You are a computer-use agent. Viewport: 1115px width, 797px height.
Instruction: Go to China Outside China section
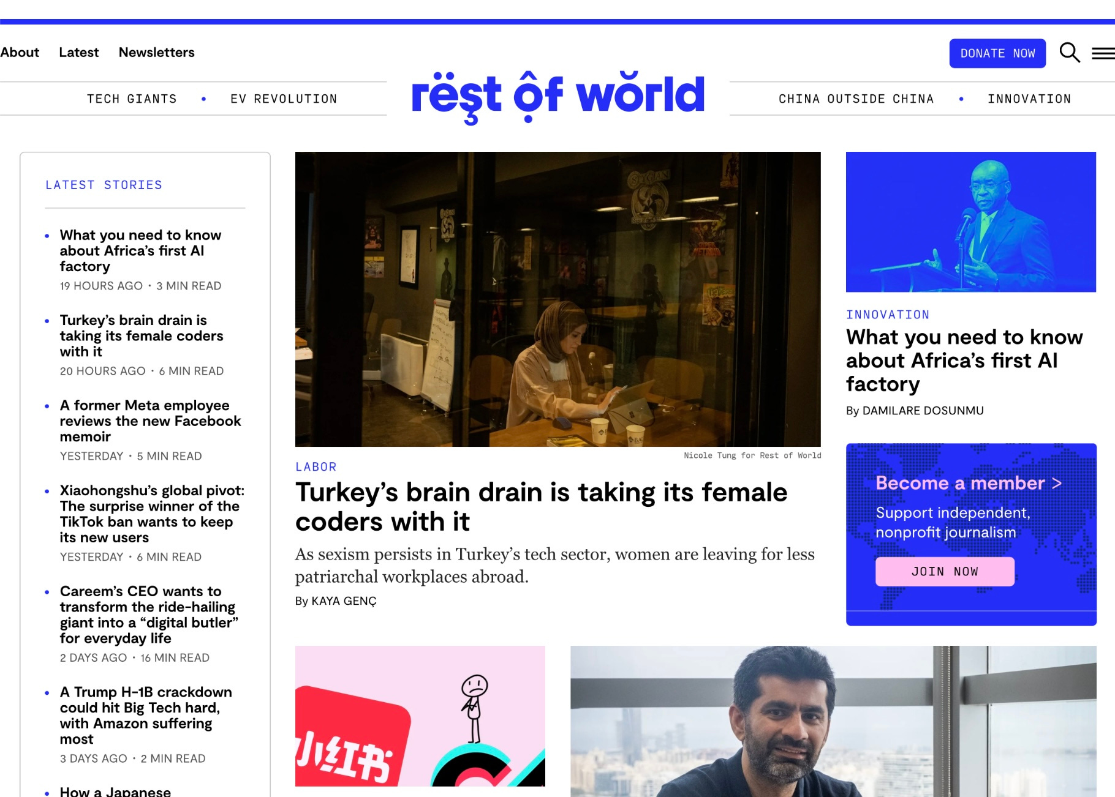(x=856, y=99)
